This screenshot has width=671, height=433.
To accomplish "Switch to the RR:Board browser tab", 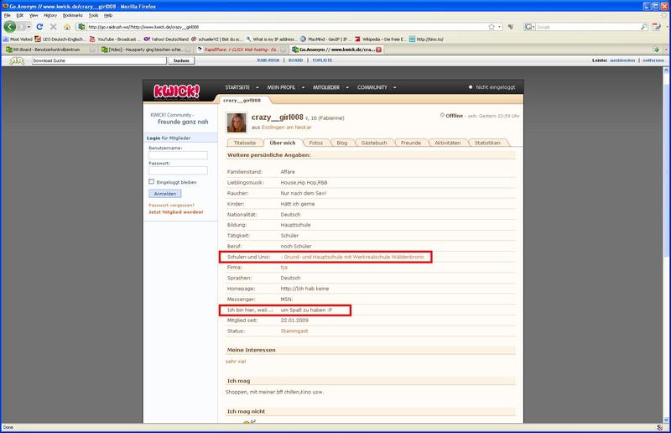I will click(x=50, y=50).
